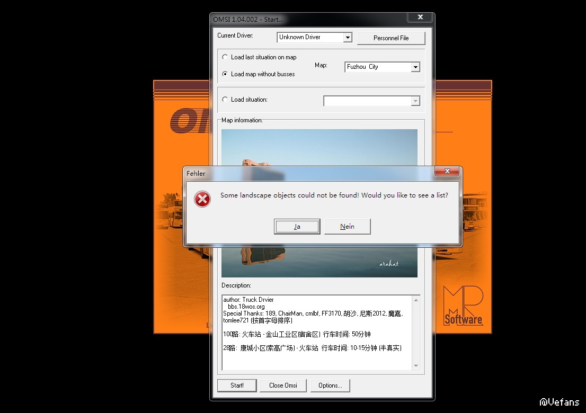The image size is (586, 413).
Task: Select Load last situation on map
Action: coord(225,57)
